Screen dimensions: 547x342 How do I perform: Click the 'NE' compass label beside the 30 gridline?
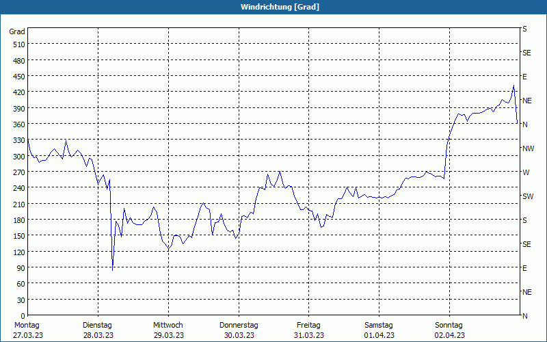[x=526, y=292]
